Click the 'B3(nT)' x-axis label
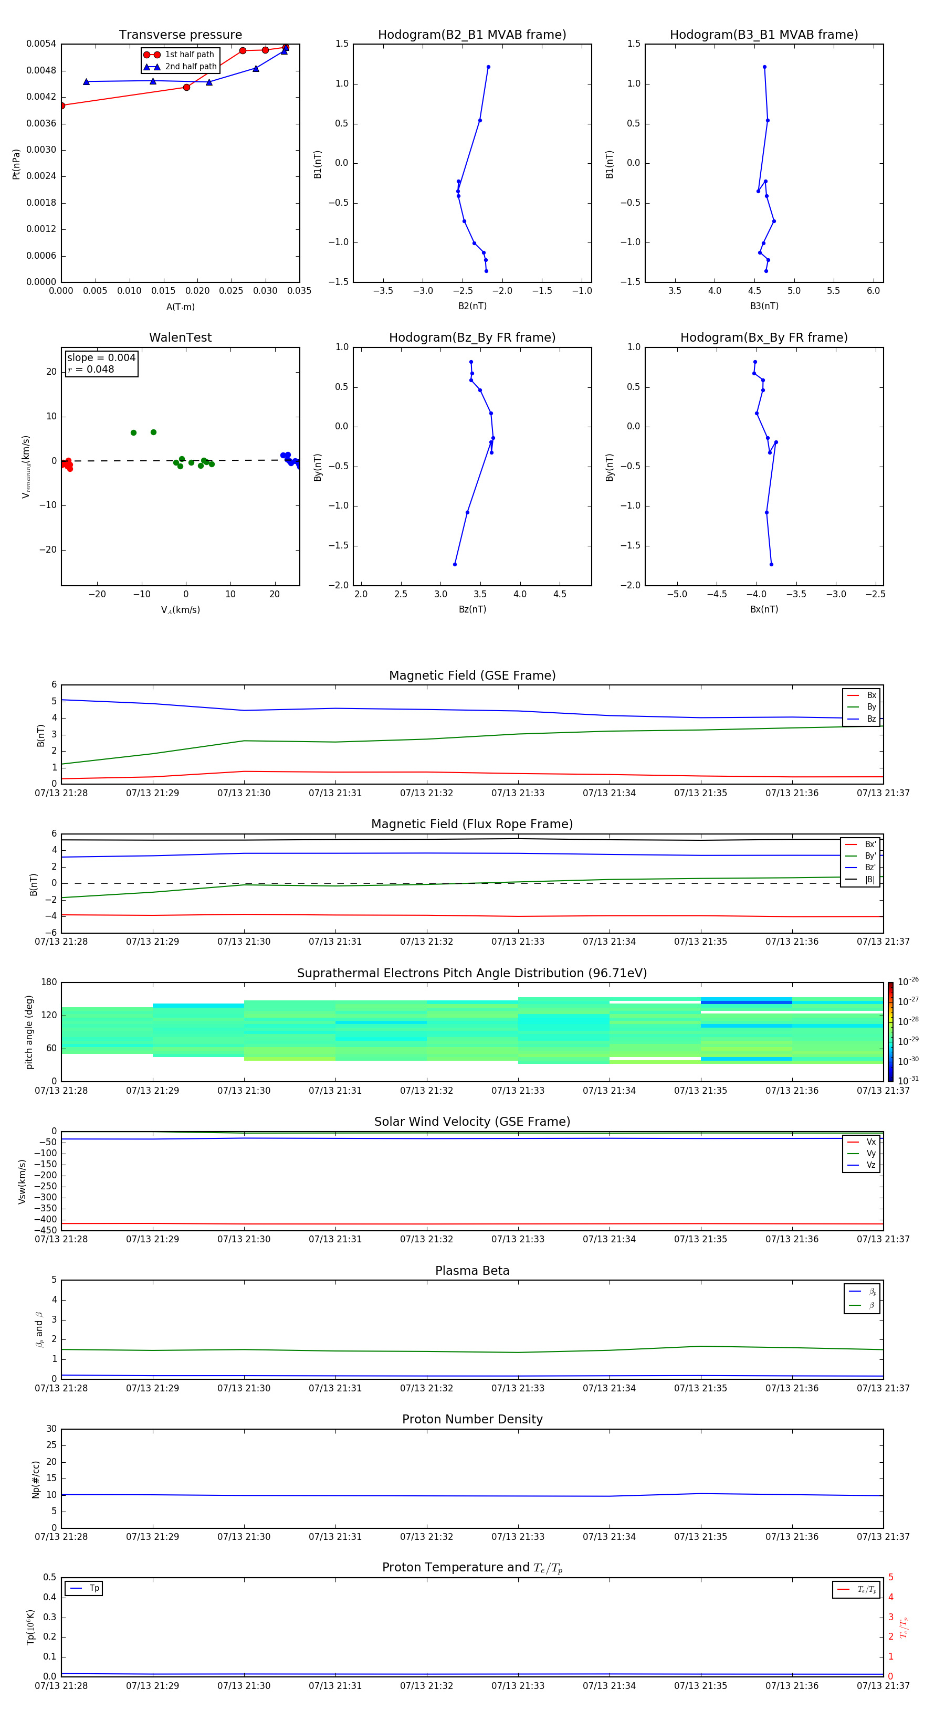The width and height of the screenshot is (945, 1732). click(x=764, y=306)
